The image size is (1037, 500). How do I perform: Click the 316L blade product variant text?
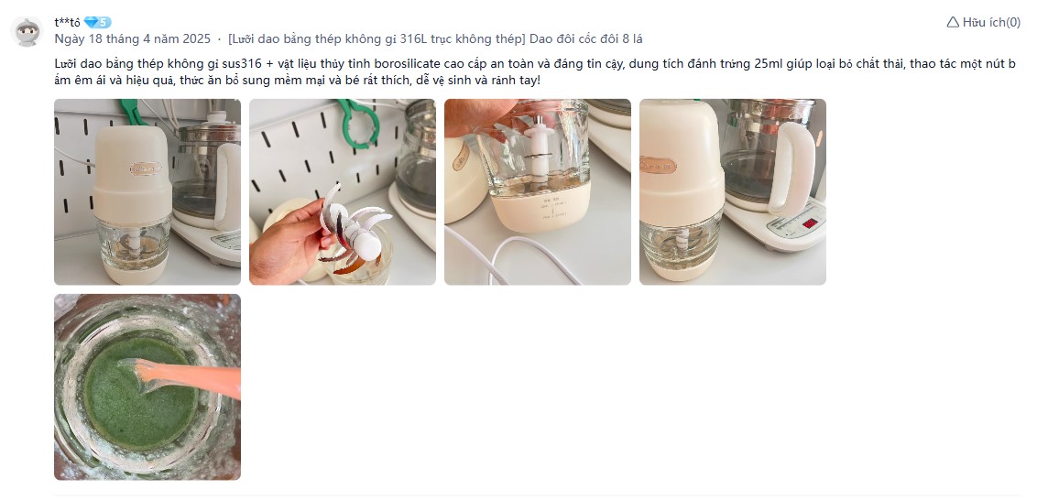coord(377,39)
